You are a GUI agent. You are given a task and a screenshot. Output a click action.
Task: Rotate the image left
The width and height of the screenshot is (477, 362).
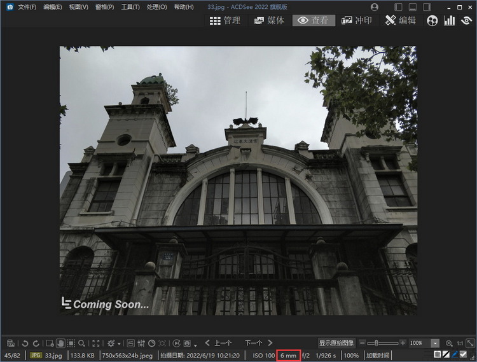pos(25,343)
